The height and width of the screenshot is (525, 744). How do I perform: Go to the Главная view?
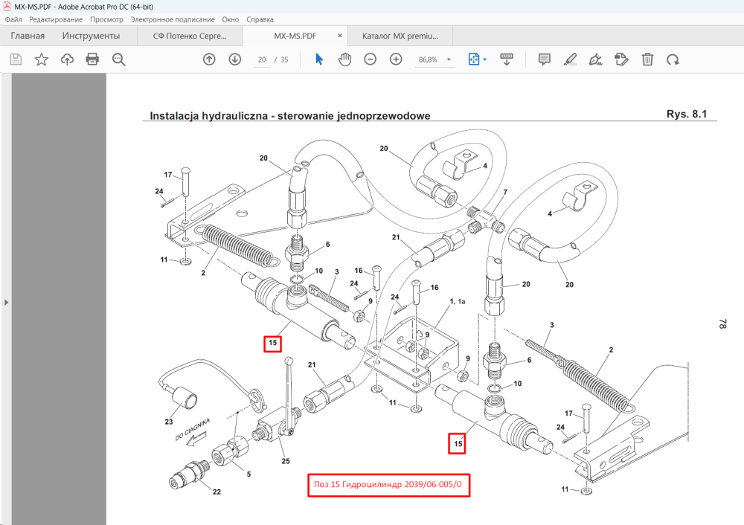pyautogui.click(x=28, y=36)
